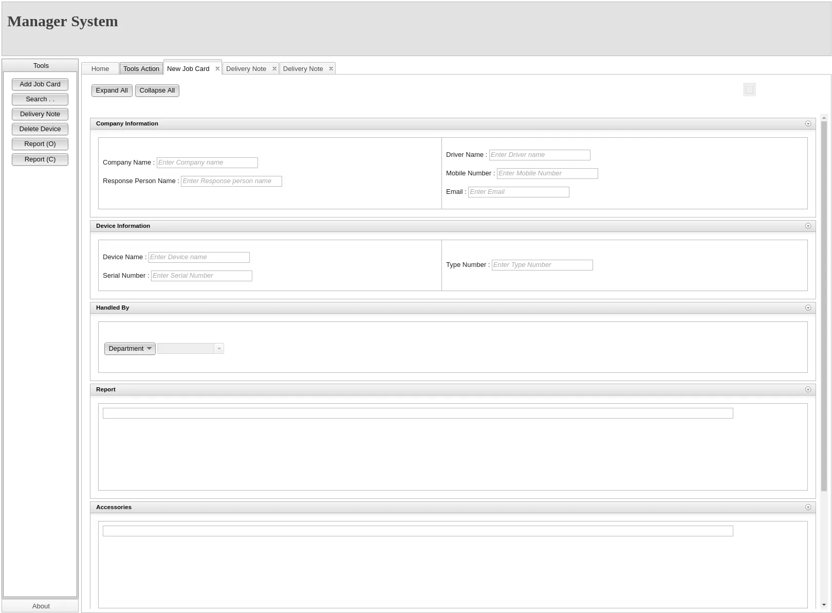Switch to the Home tab

pyautogui.click(x=100, y=69)
